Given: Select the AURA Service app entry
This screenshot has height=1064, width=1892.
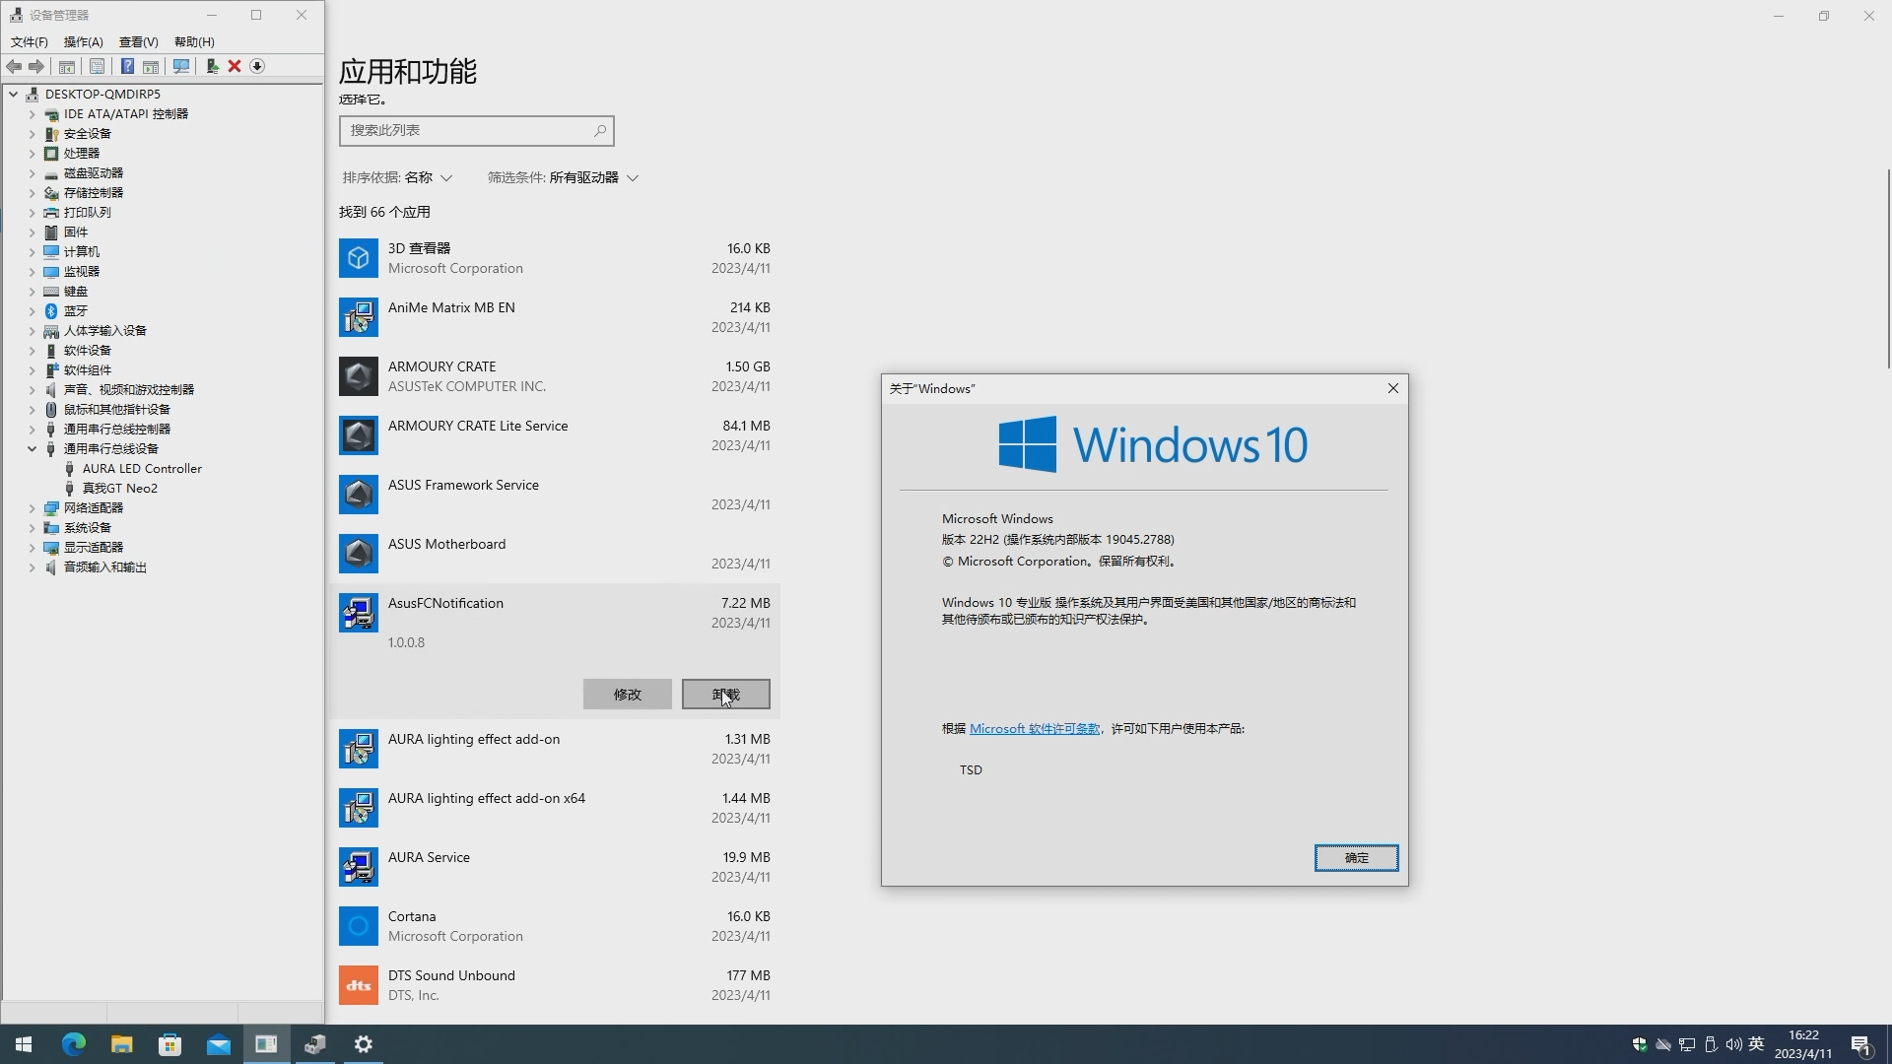Looking at the screenshot, I should click(x=555, y=867).
